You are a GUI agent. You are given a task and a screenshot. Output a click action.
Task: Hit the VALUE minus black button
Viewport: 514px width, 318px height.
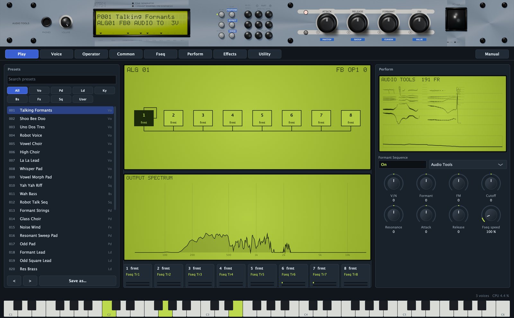pyautogui.click(x=258, y=36)
